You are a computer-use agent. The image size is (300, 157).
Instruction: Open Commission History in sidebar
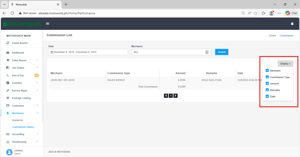[x=23, y=127]
